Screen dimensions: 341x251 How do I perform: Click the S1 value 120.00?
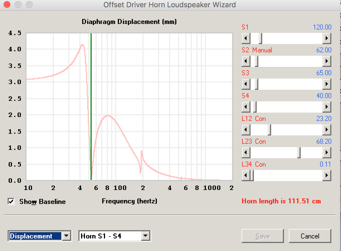click(x=322, y=27)
